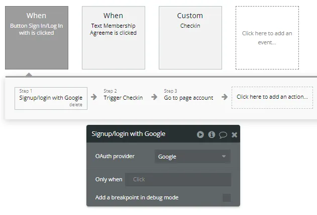Click the comment bubble icon in the panel header

point(223,134)
